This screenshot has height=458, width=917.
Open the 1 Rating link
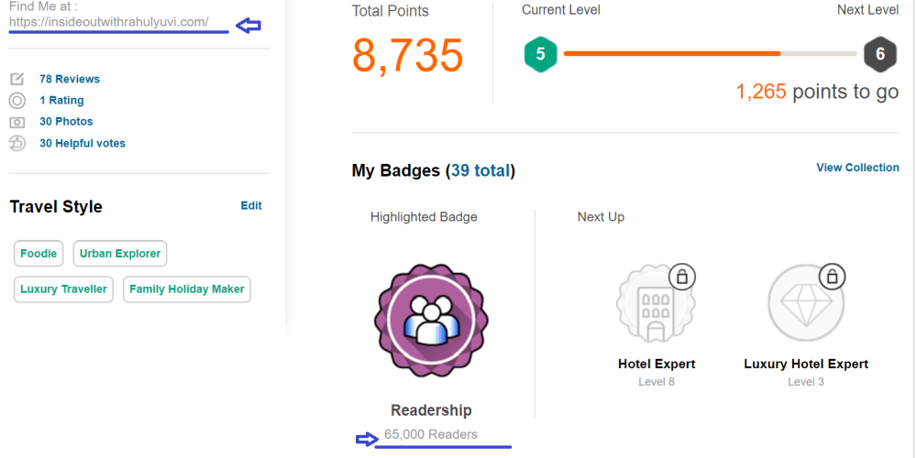pyautogui.click(x=61, y=101)
